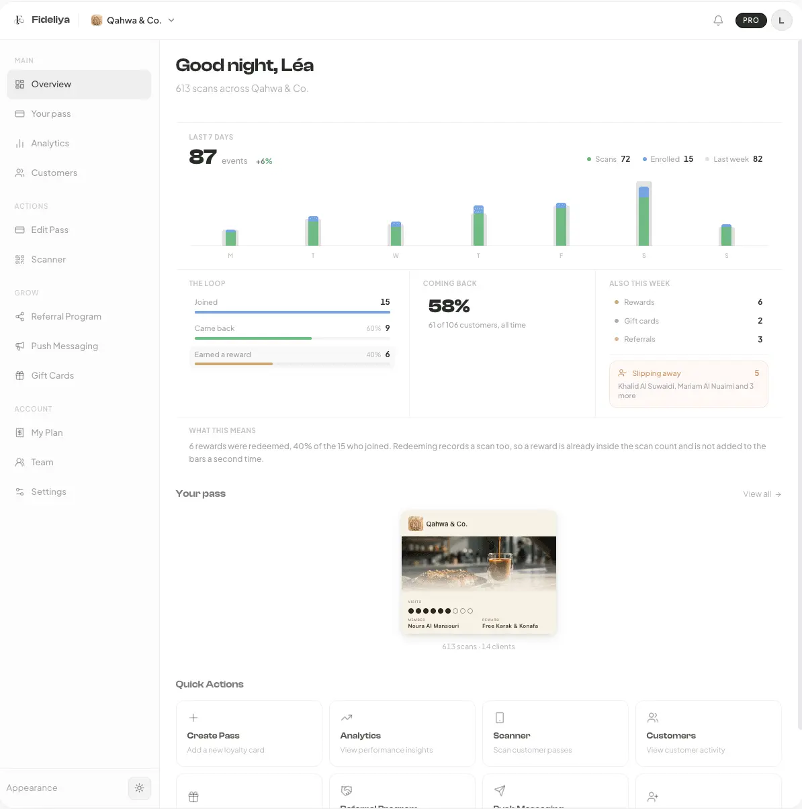Click the My Plan receipt icon
The width and height of the screenshot is (802, 809).
(x=19, y=432)
